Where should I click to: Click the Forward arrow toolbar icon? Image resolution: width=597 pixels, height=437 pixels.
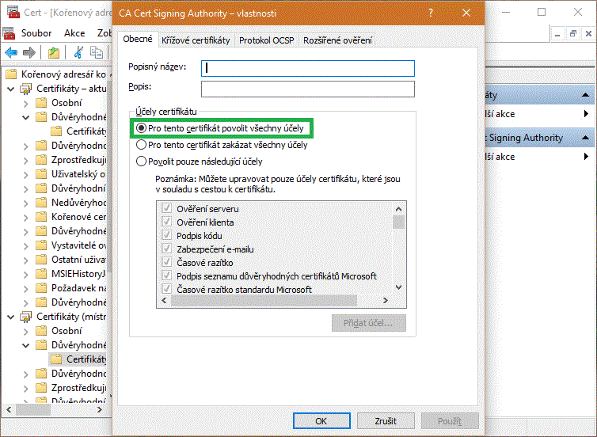tap(29, 52)
